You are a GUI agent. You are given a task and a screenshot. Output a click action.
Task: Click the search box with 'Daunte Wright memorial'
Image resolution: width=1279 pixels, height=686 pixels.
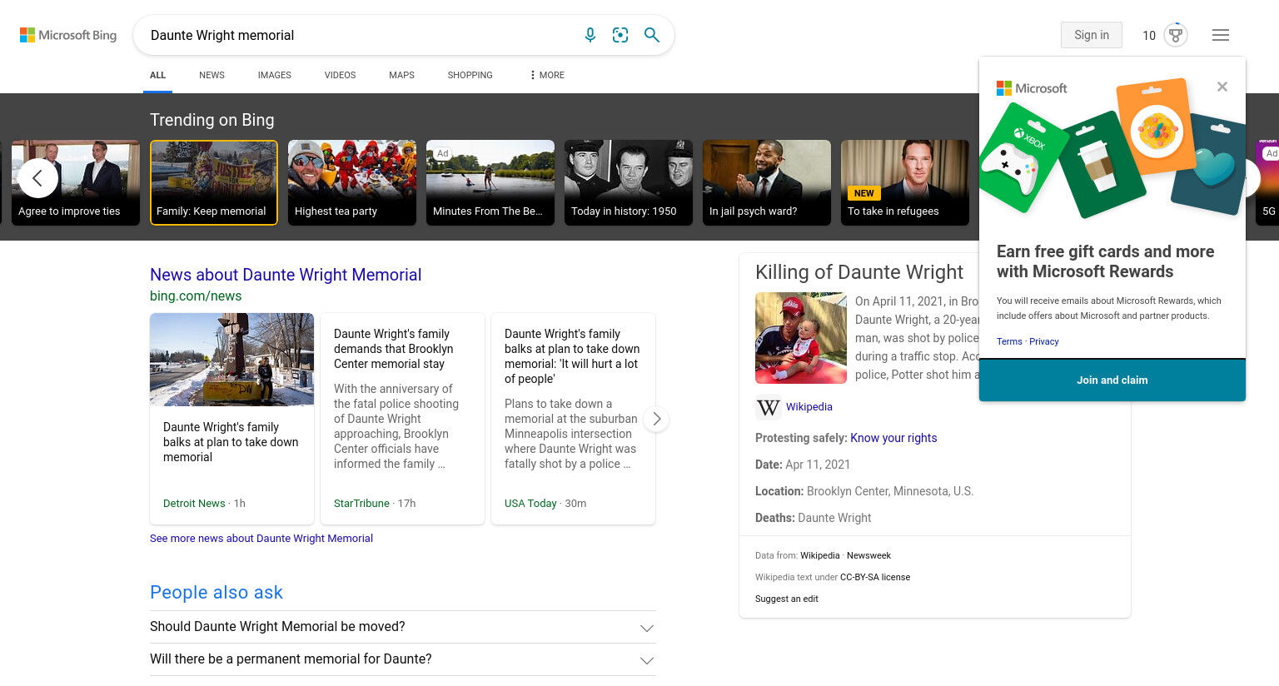click(x=358, y=35)
